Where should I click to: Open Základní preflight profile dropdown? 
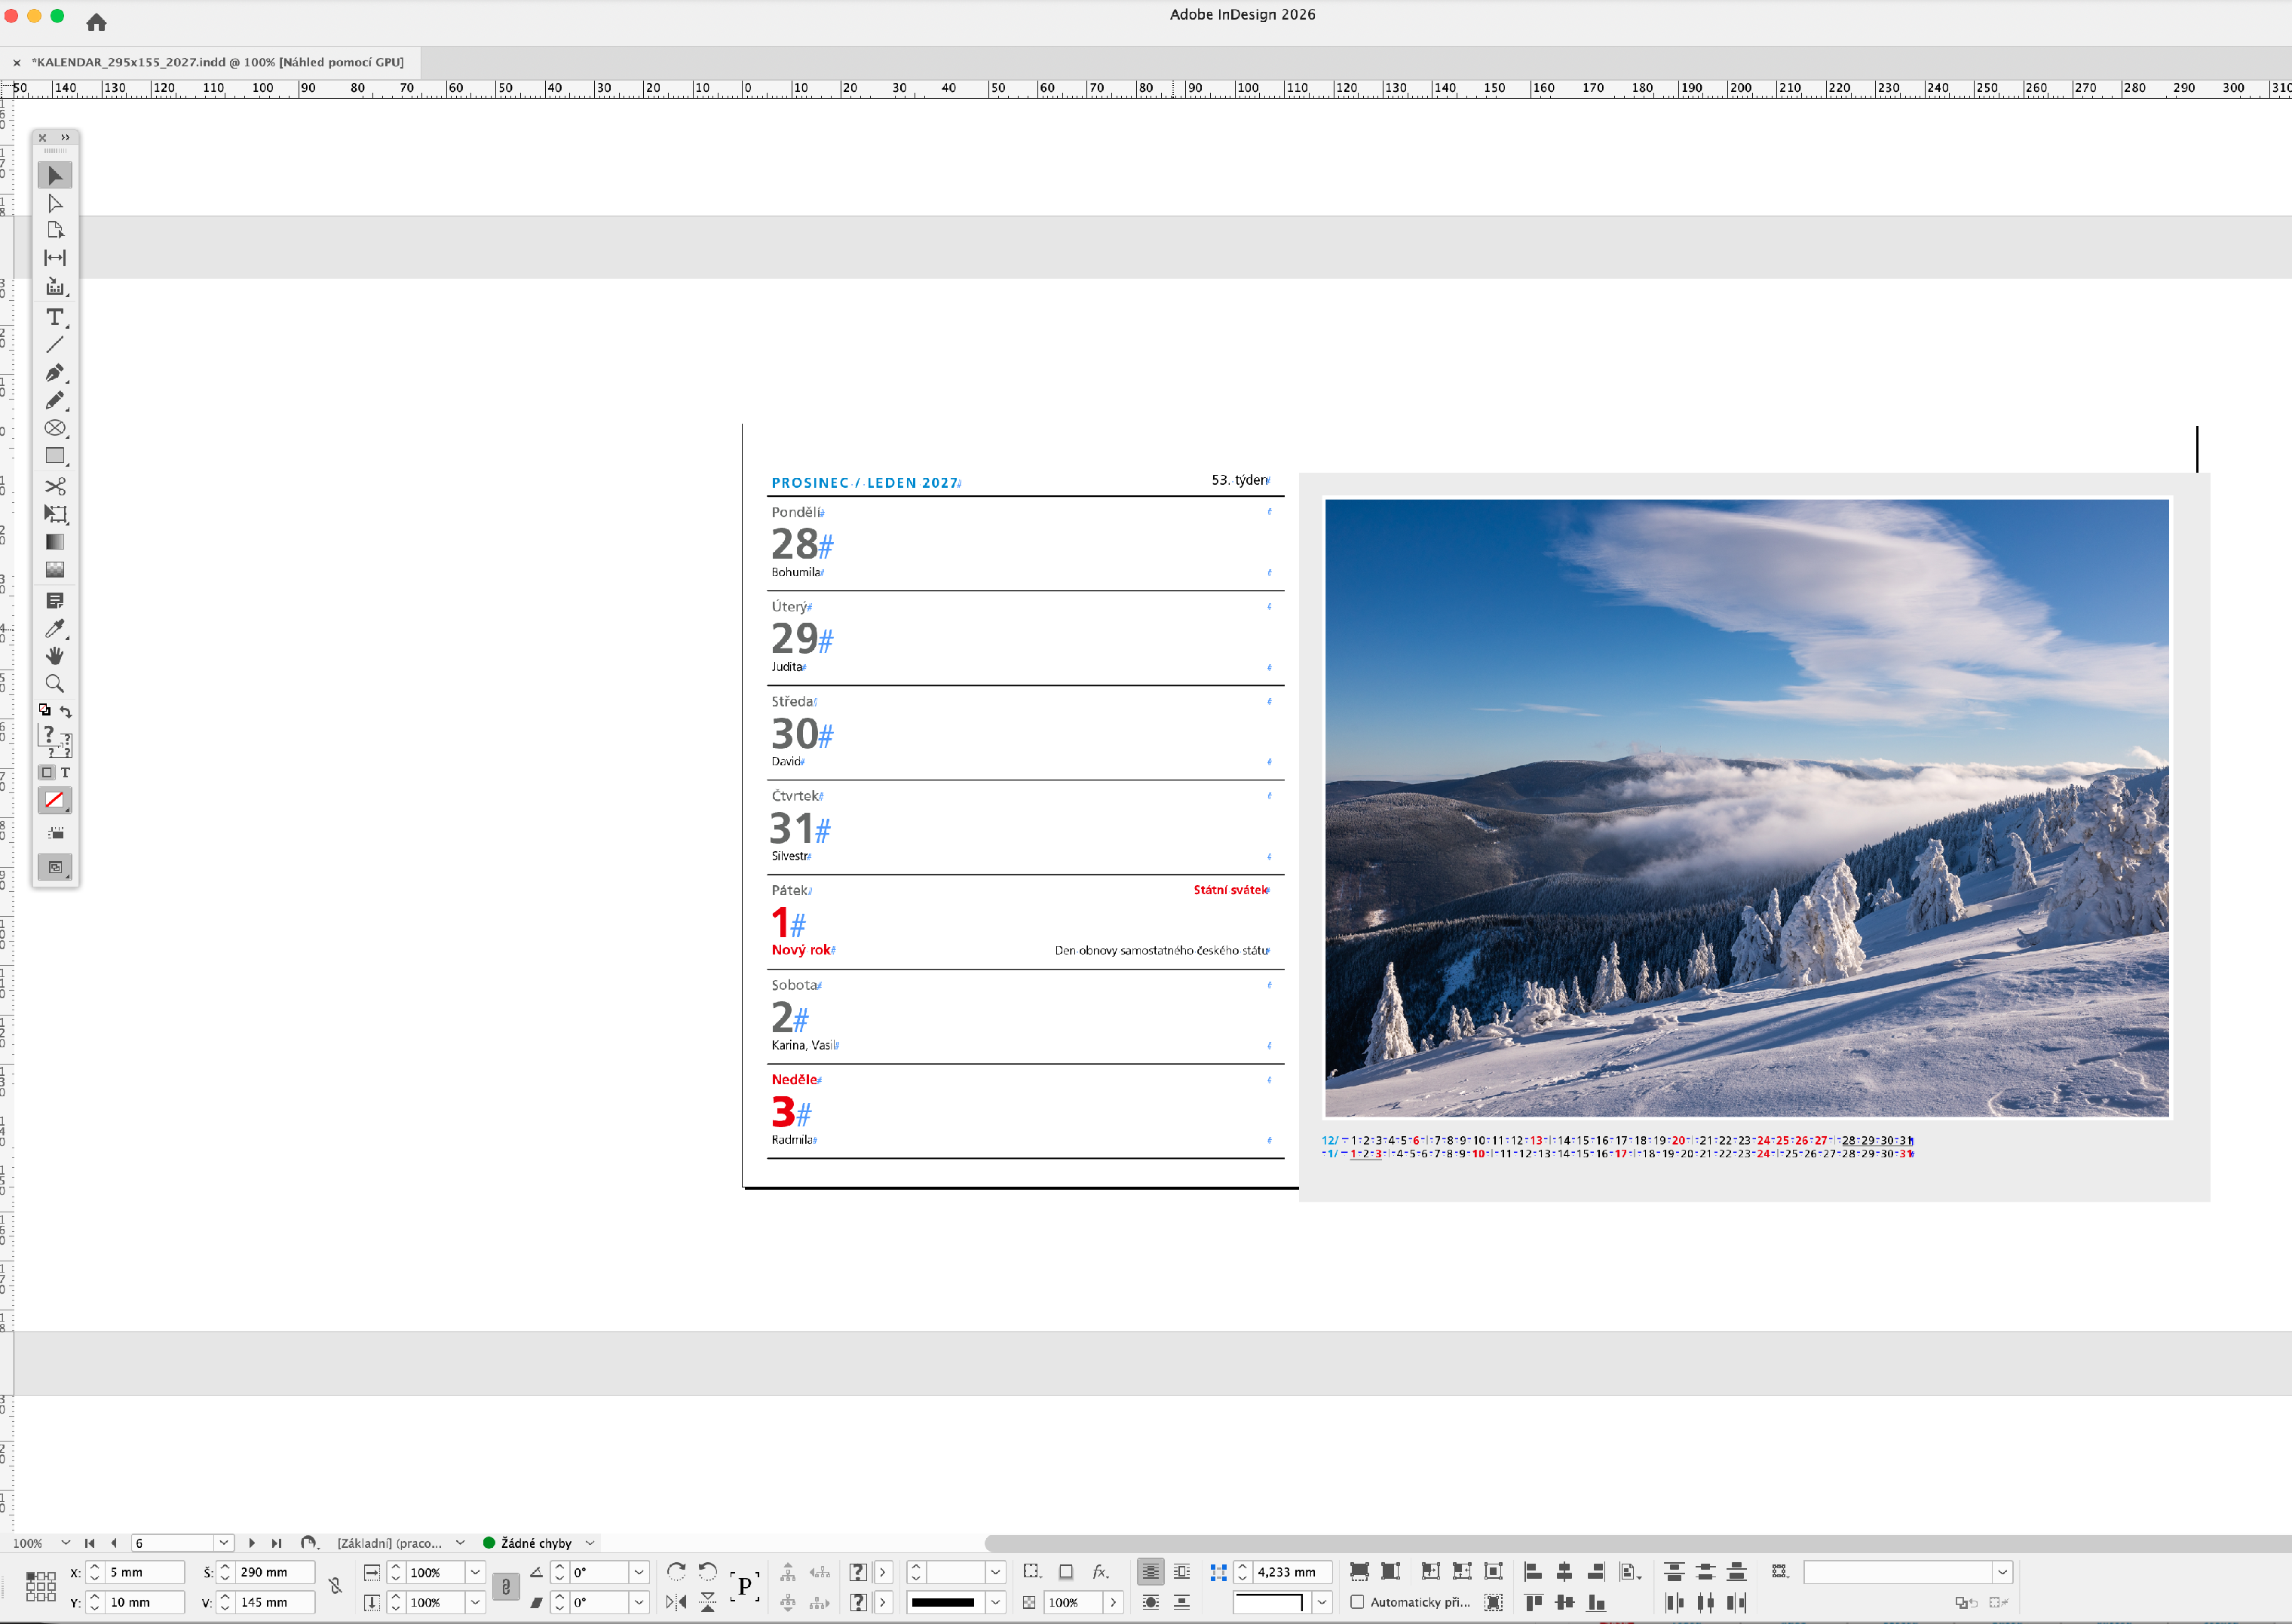pyautogui.click(x=460, y=1543)
